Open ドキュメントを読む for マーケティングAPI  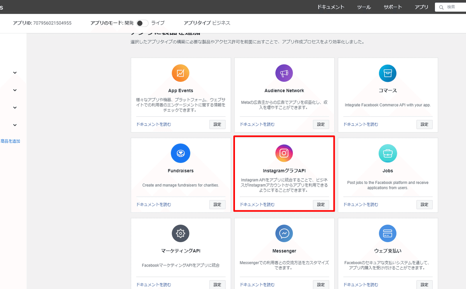154,285
